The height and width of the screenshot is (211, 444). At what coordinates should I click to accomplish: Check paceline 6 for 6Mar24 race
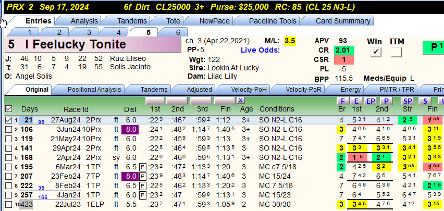[x=9, y=167]
